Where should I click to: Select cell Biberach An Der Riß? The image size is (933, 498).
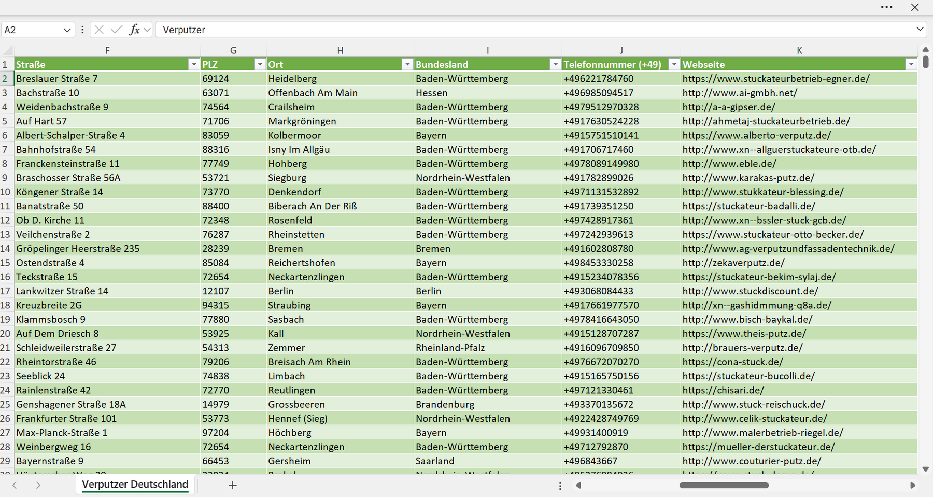[x=340, y=206]
